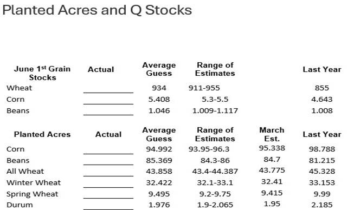Select the Planted Acres and Q Stocks title
Viewport: 354px width, 210px height.
[97, 10]
